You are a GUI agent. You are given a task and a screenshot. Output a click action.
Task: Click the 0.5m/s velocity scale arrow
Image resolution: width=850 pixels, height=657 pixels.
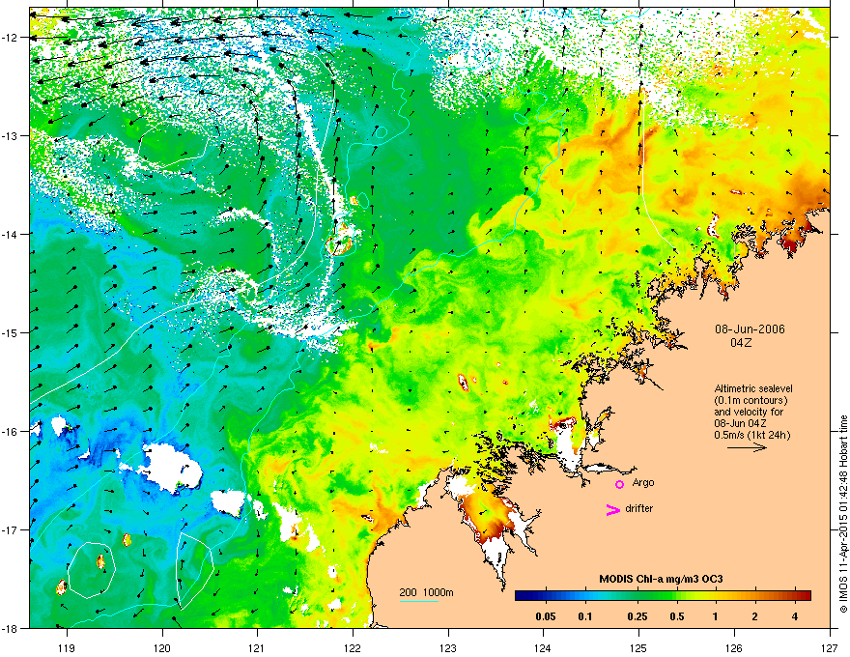pos(747,447)
